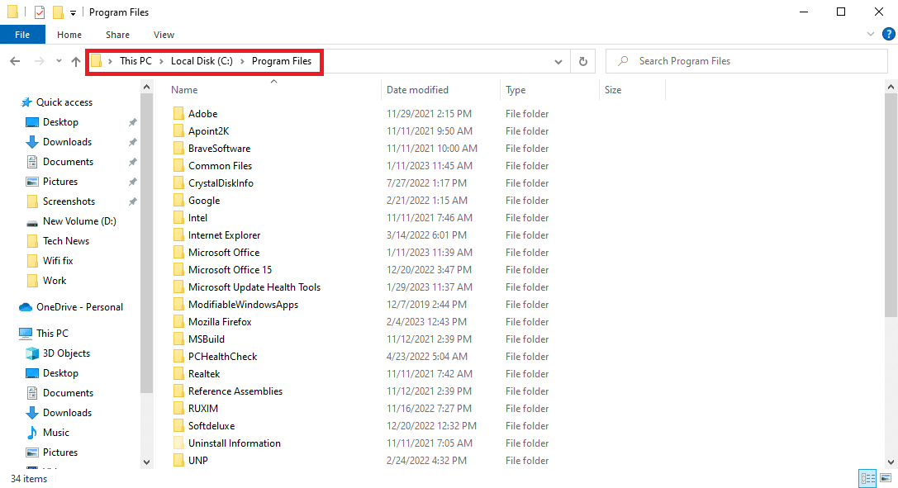The height and width of the screenshot is (488, 898).
Task: Click the file list scroll down arrow
Action: tap(891, 462)
